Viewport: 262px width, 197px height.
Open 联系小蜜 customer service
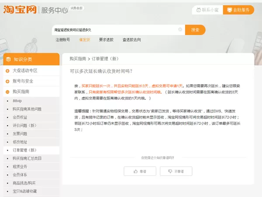207,10
